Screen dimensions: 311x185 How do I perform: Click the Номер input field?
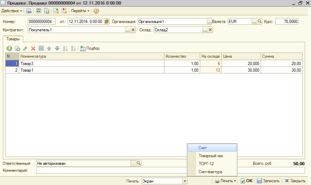(x=41, y=22)
